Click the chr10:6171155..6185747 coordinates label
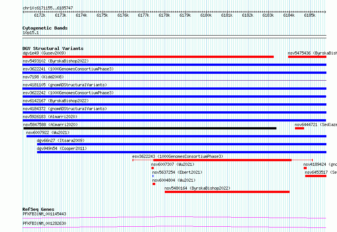Image resolution: width=337 pixels, height=232 pixels. [48, 8]
